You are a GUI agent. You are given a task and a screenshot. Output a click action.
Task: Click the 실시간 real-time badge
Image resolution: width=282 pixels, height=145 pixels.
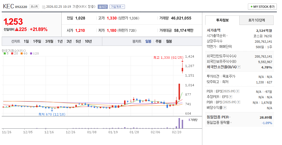[x=103, y=7]
